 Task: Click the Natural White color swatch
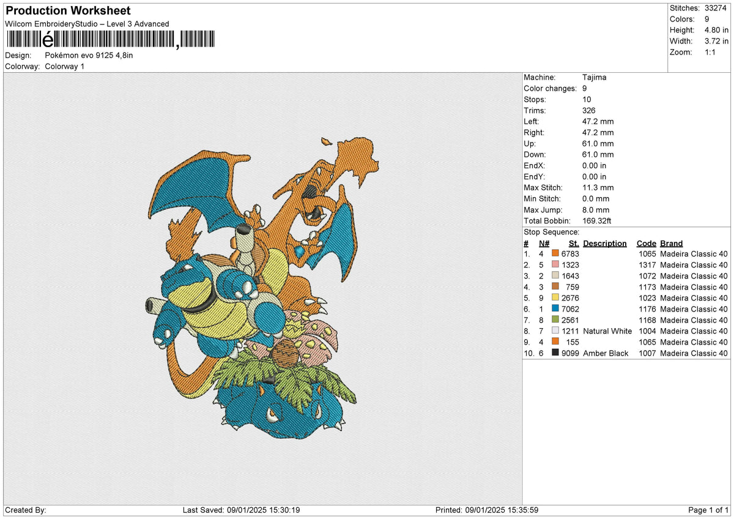pos(555,330)
